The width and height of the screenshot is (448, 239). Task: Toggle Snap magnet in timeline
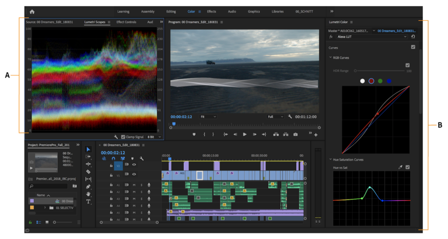click(x=113, y=158)
